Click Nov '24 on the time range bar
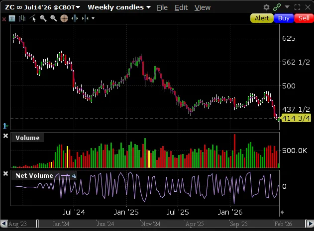The height and width of the screenshot is (231, 314). coord(151,224)
